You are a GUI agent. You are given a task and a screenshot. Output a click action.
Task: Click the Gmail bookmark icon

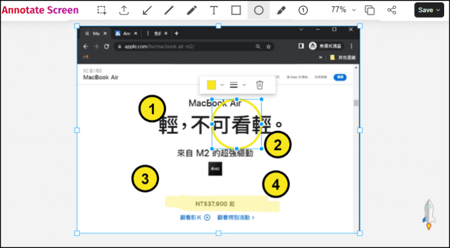86,57
